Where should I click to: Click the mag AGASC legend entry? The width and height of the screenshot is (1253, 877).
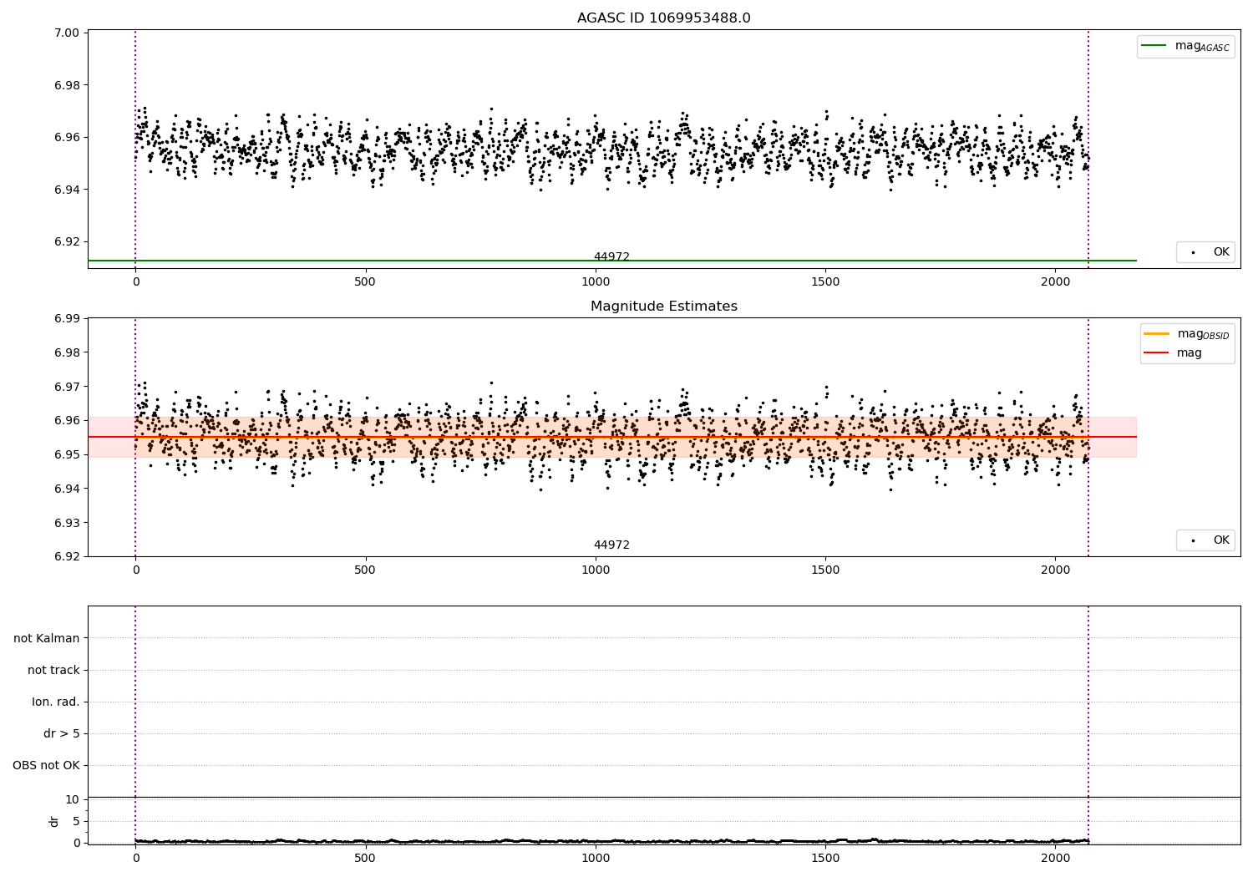1185,46
